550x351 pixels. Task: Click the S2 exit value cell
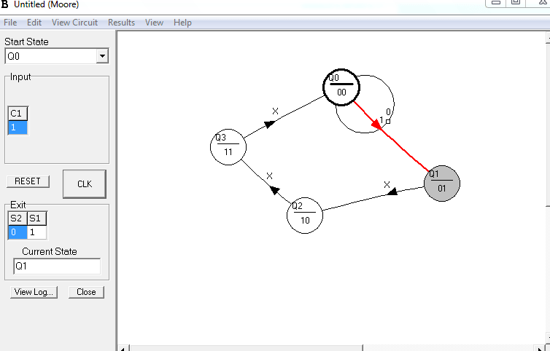pyautogui.click(x=18, y=232)
